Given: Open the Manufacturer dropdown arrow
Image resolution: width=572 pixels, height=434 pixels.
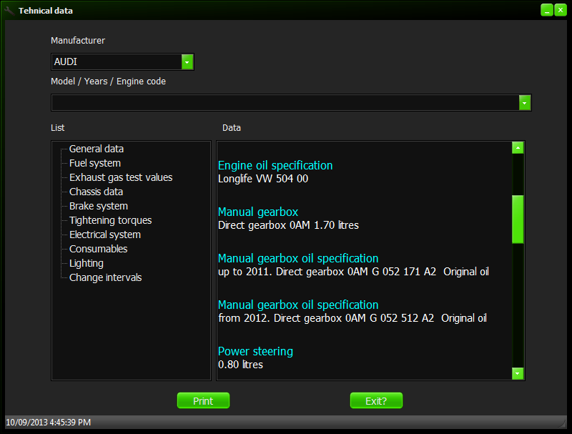Looking at the screenshot, I should [187, 62].
